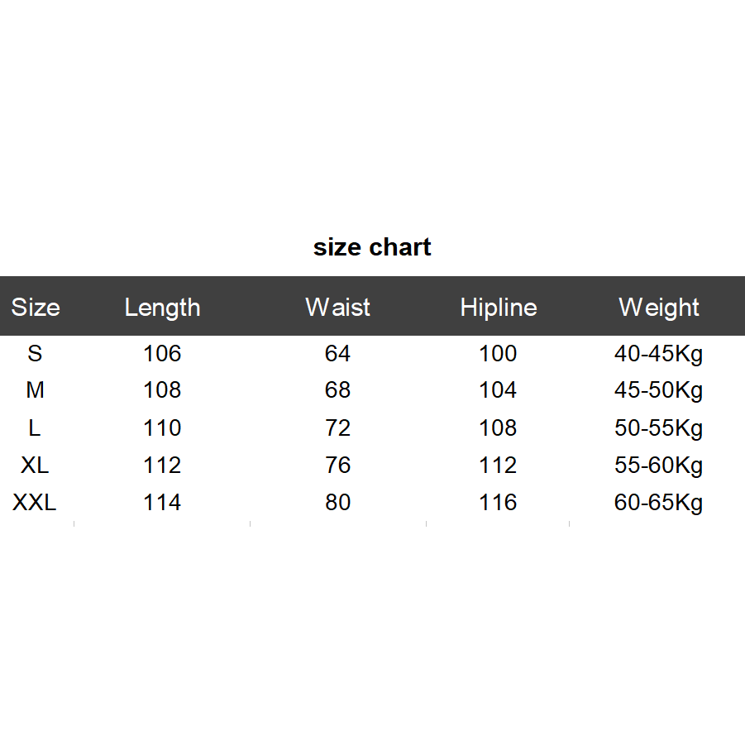Select the Size column header
Image resolution: width=745 pixels, height=745 pixels.
36,308
